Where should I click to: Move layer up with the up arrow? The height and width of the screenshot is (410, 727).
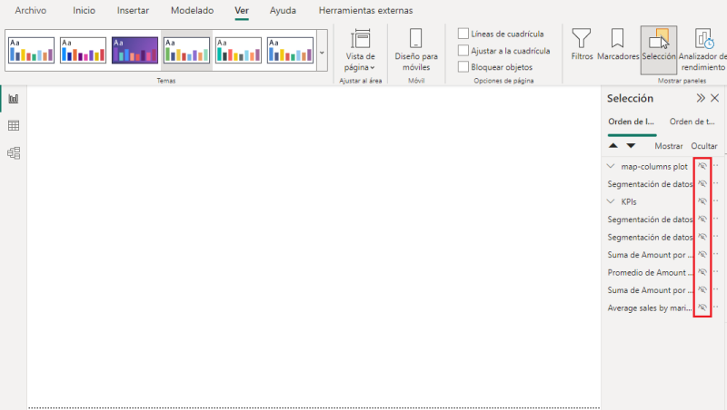coord(613,145)
